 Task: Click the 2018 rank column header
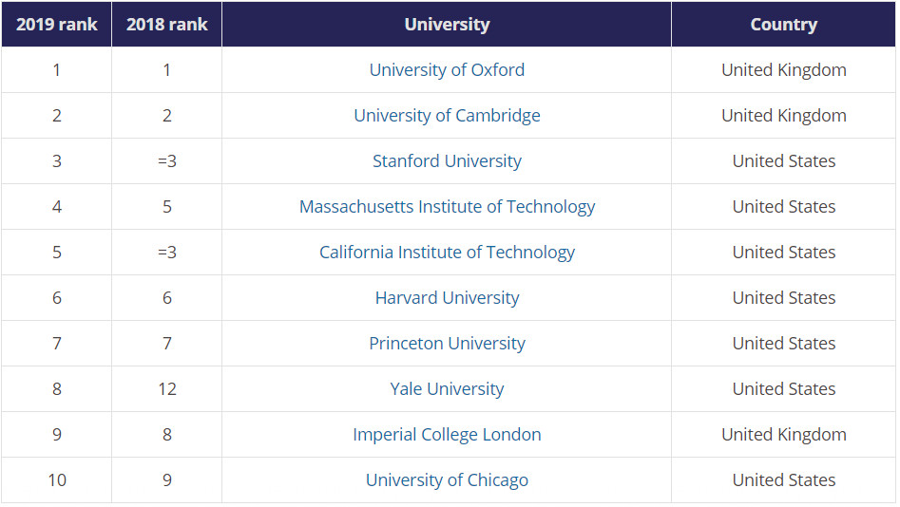coord(167,25)
